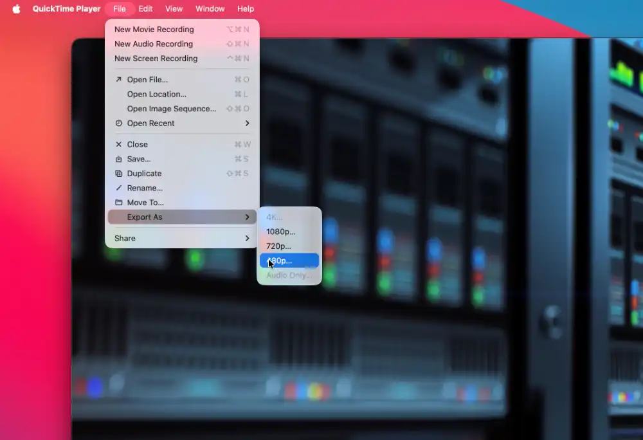Screen dimensions: 643x440
Task: Click the arrow icon beside Open File
Action: click(x=118, y=80)
